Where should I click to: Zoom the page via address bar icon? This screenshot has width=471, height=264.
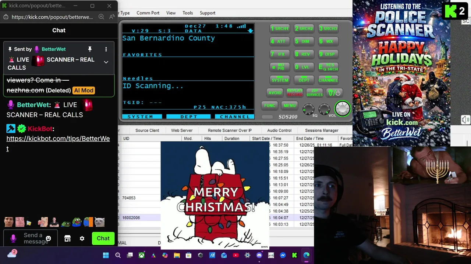(x=101, y=17)
